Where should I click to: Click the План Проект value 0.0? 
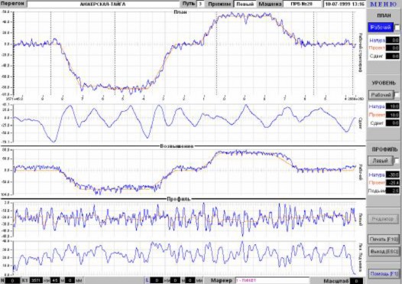tap(393, 48)
